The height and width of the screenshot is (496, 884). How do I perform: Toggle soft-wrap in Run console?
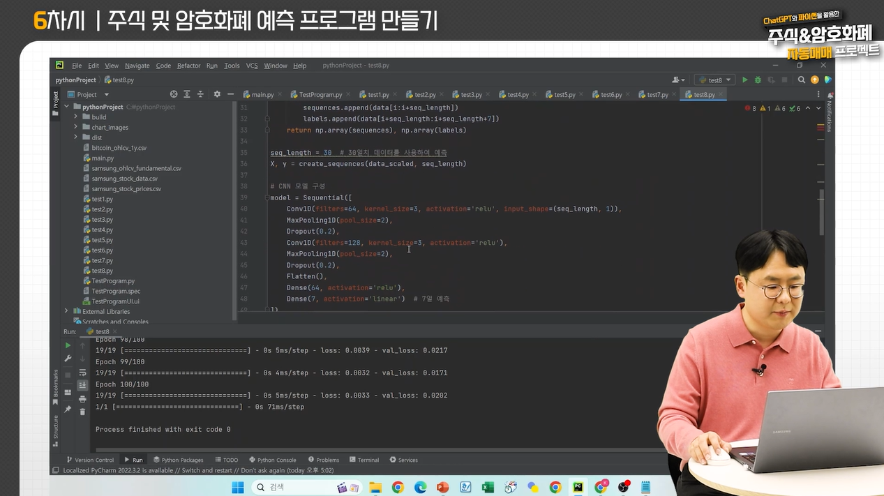[82, 372]
